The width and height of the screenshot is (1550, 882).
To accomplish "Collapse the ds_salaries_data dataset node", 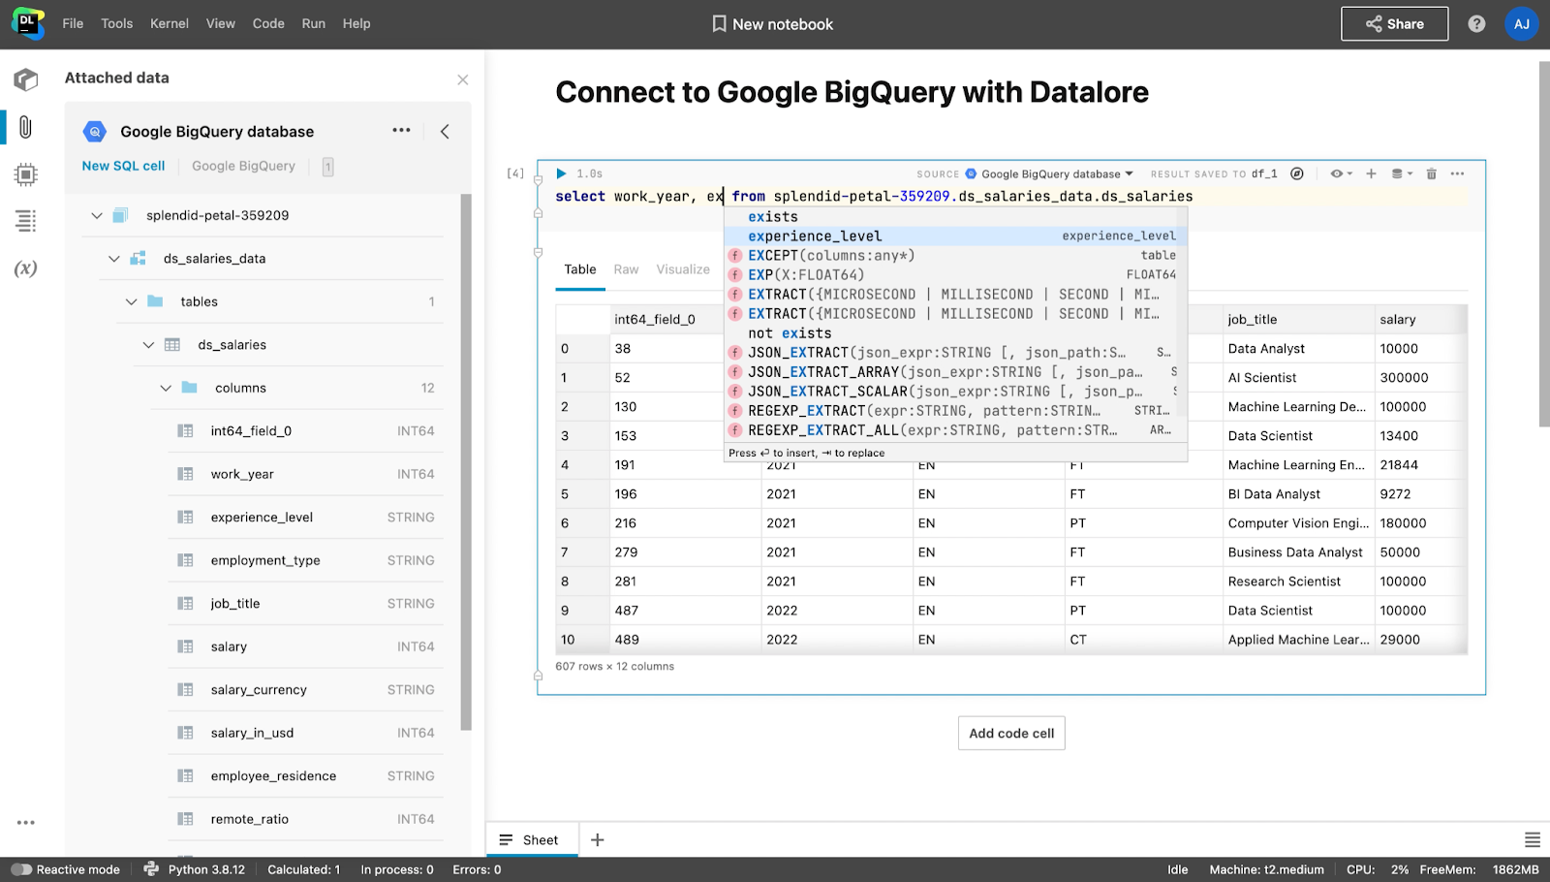I will point(114,259).
